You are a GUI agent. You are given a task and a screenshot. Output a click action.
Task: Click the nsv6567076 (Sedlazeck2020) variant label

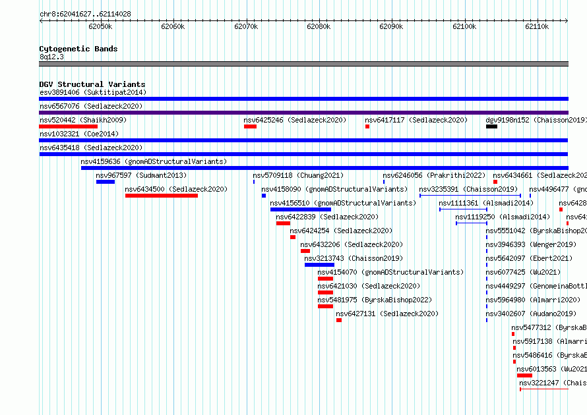[x=91, y=106]
